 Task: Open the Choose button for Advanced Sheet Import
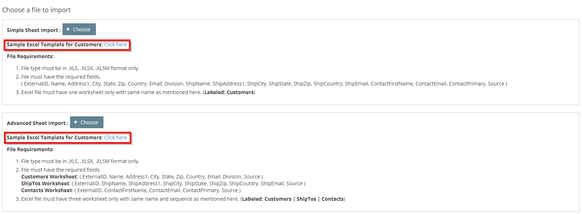coord(87,122)
